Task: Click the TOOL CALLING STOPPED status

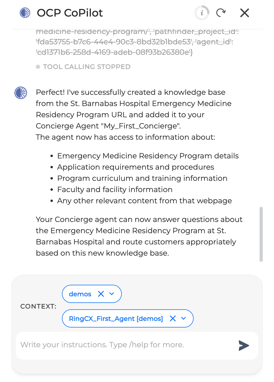Action: tap(87, 67)
